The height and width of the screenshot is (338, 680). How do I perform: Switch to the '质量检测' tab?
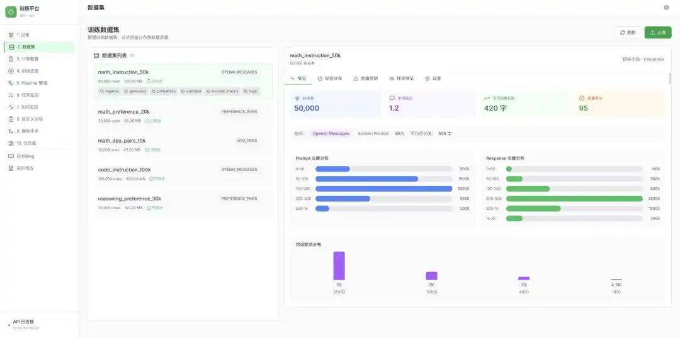[x=366, y=79]
